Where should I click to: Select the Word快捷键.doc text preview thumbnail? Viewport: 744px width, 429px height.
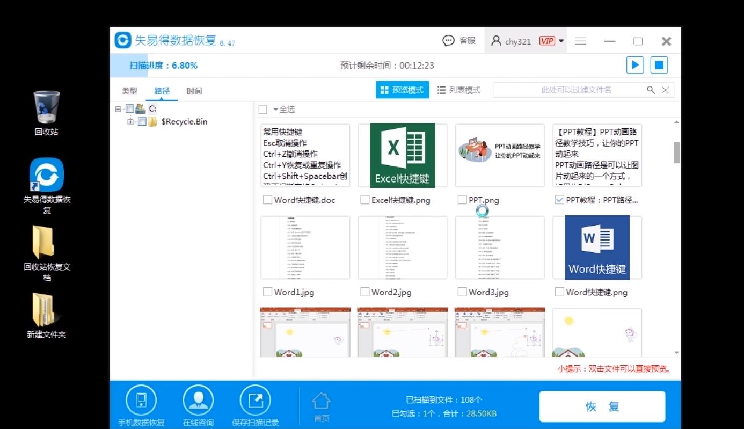(305, 156)
